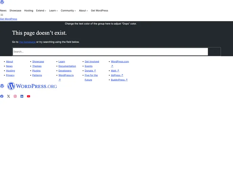Select Hosting in the top navigation

coord(29,11)
